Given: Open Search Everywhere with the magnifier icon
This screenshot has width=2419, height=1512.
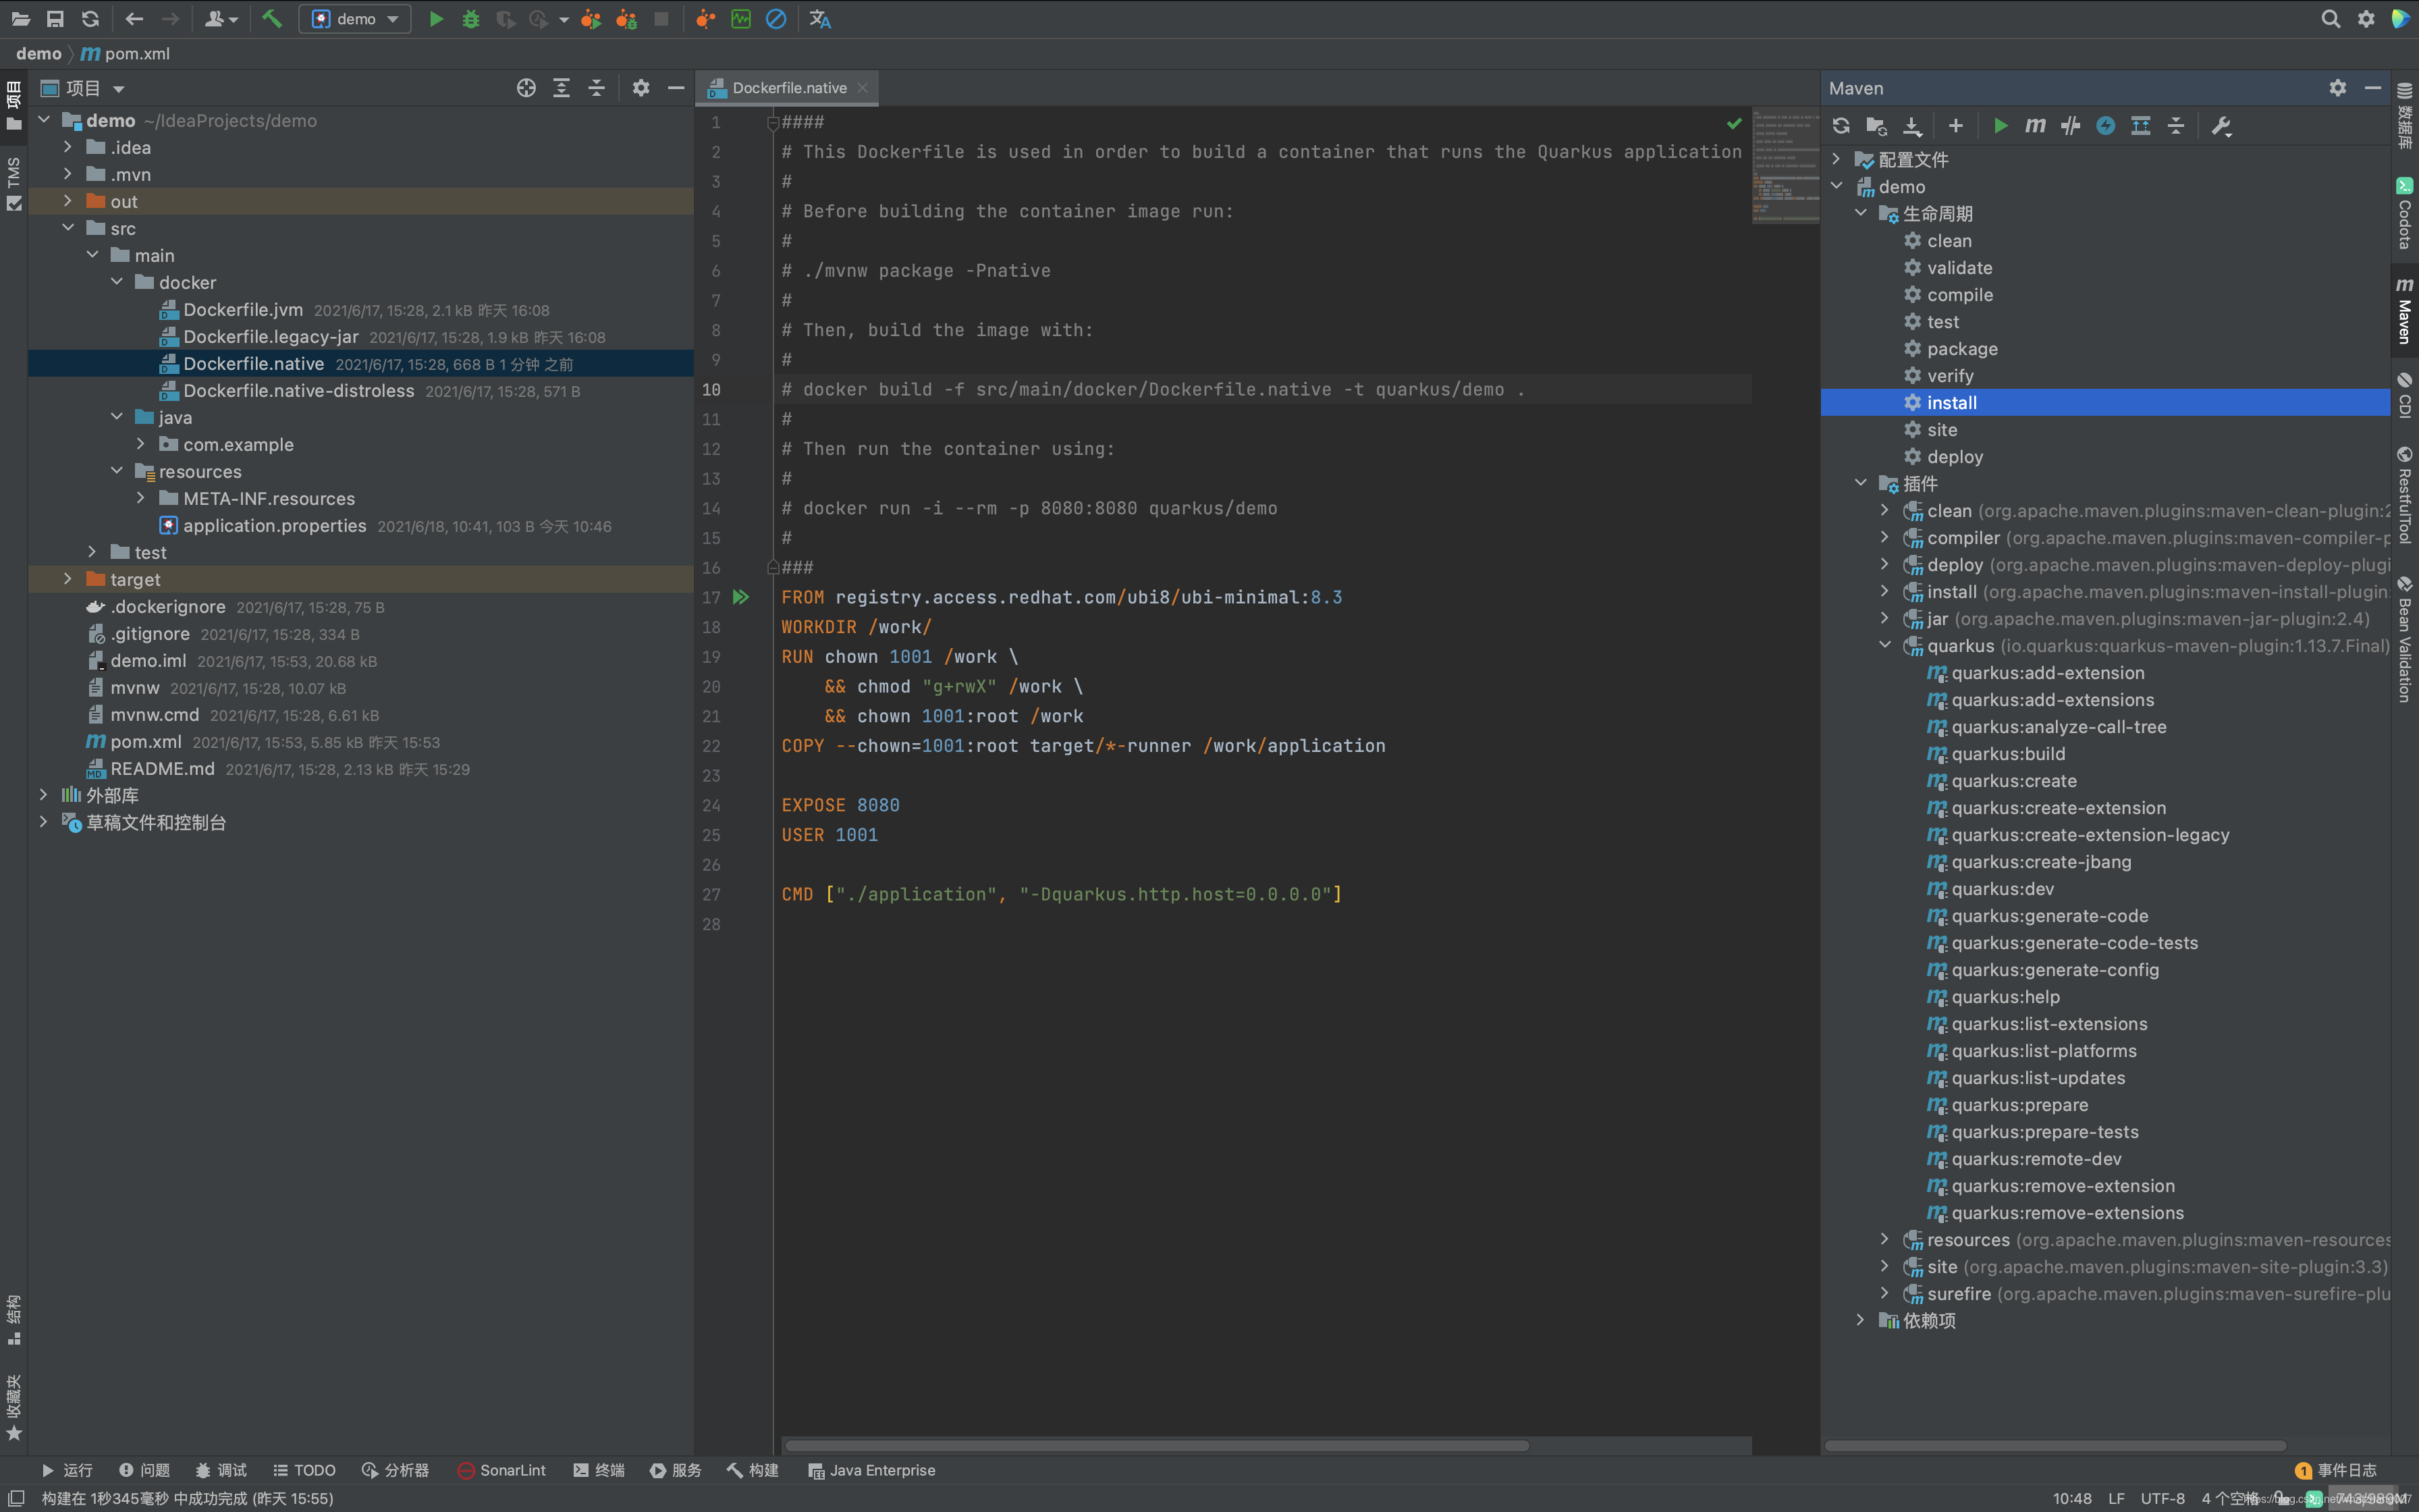Looking at the screenshot, I should point(2330,19).
